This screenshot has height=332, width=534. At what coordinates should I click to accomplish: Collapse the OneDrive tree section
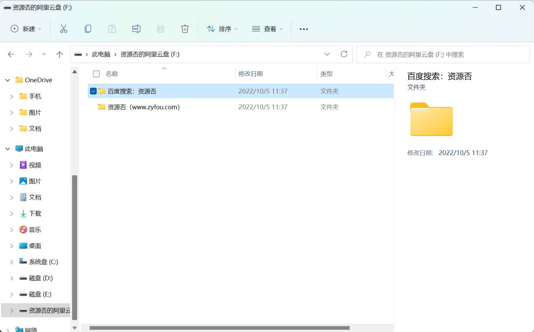point(8,80)
